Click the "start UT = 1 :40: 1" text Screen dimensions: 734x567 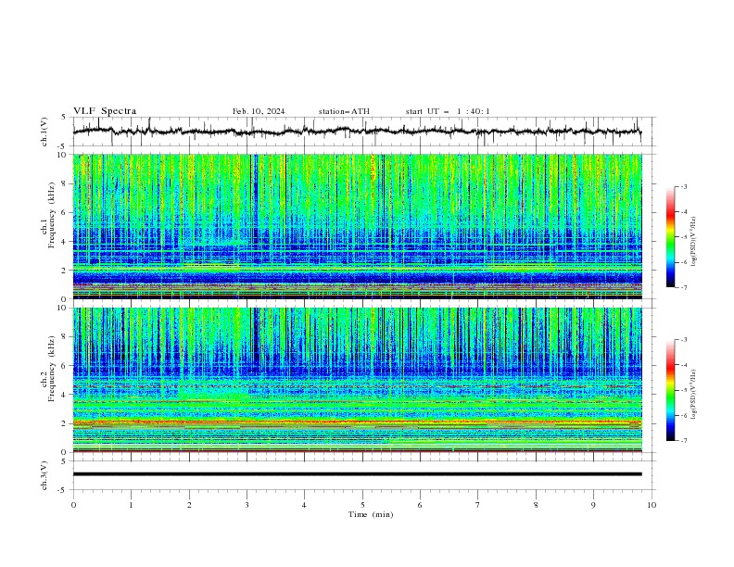click(x=448, y=111)
